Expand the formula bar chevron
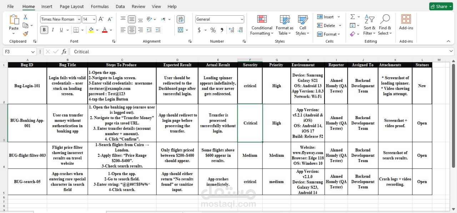The width and height of the screenshot is (457, 213). (451, 52)
